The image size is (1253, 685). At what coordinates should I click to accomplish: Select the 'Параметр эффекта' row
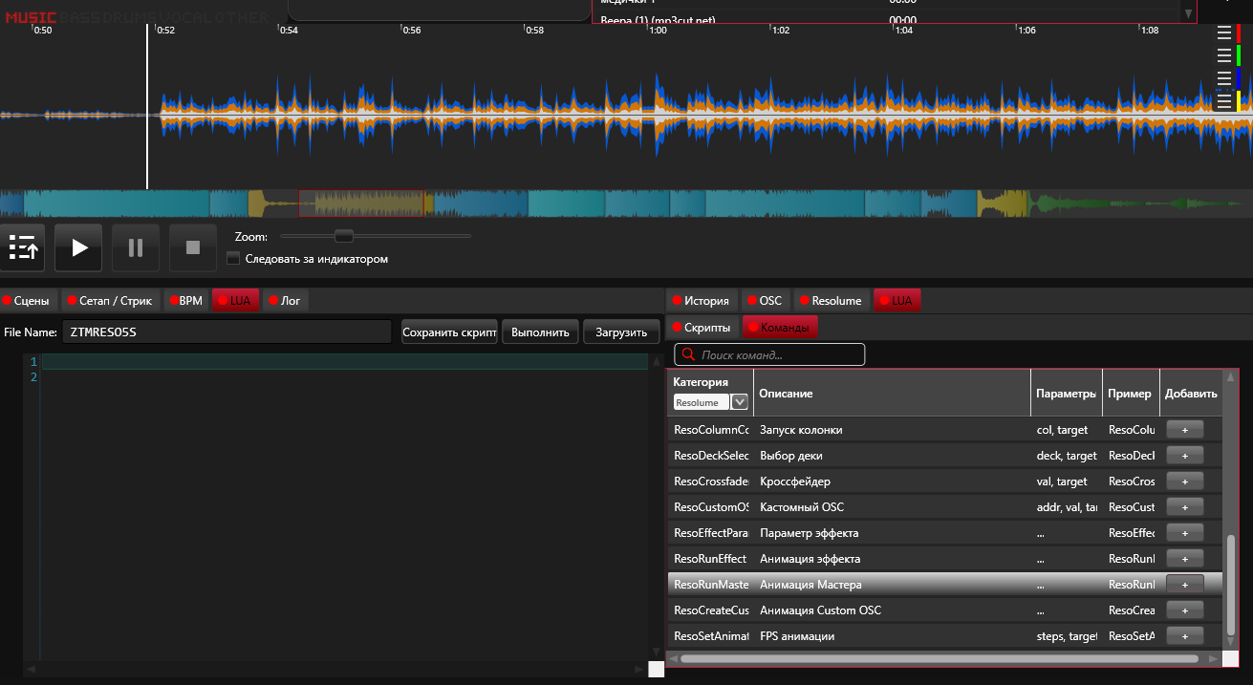[x=944, y=533]
